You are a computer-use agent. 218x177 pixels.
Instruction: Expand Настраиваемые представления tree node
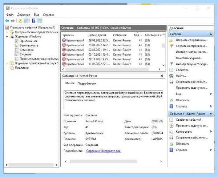tap(7, 32)
